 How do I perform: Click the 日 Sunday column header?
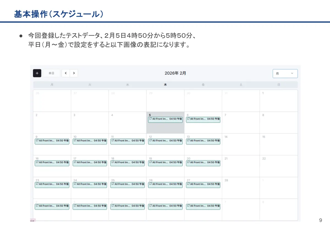[x=279, y=85]
